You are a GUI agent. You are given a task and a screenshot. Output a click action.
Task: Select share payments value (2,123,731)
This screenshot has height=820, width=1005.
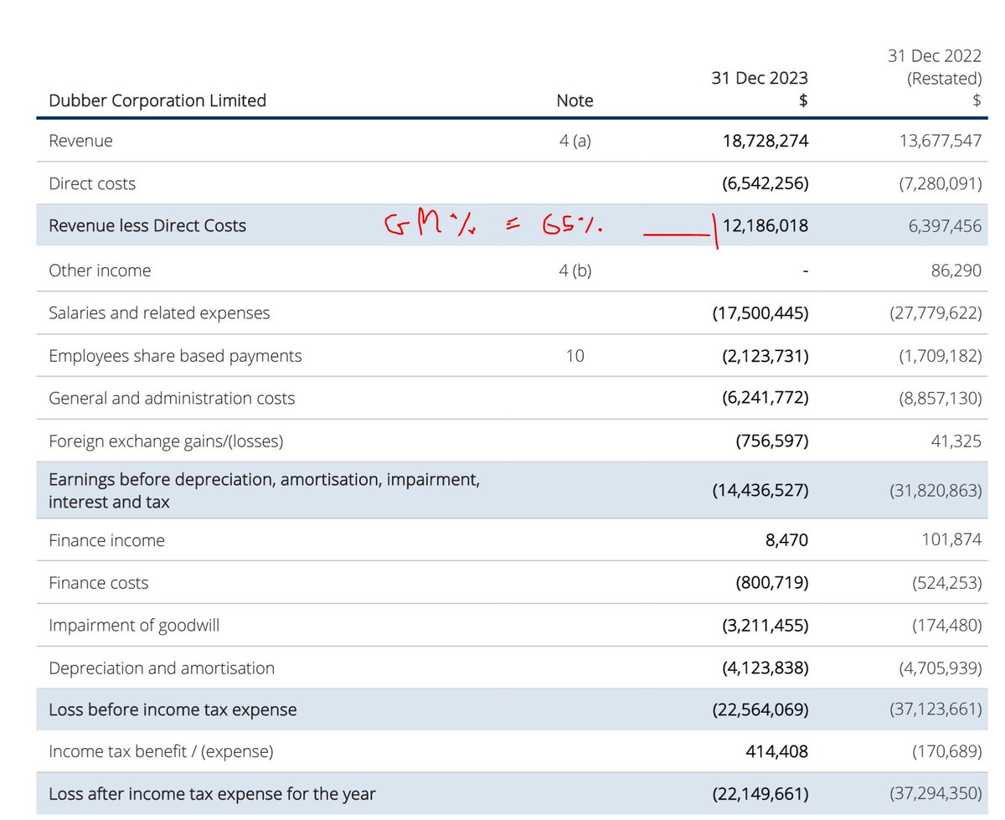click(765, 356)
